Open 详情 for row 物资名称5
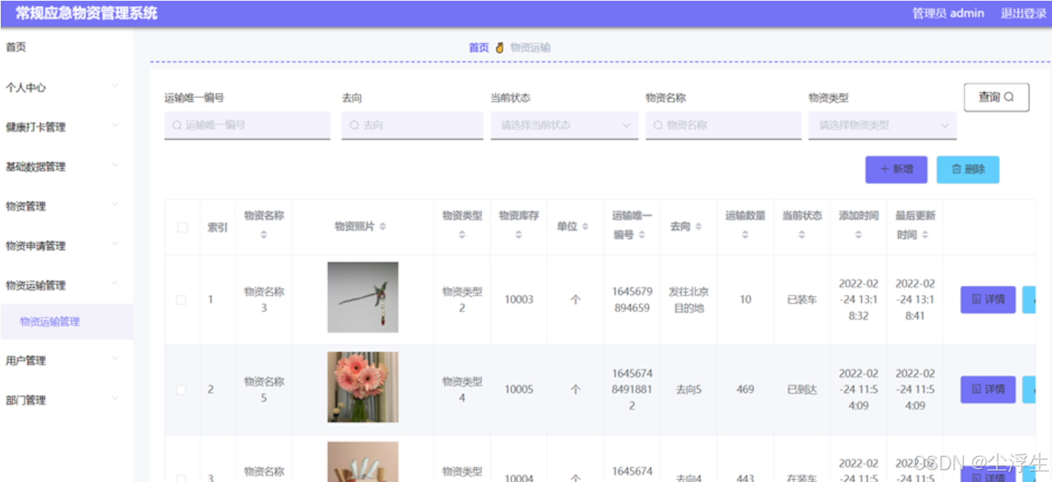The height and width of the screenshot is (482, 1052). click(988, 390)
